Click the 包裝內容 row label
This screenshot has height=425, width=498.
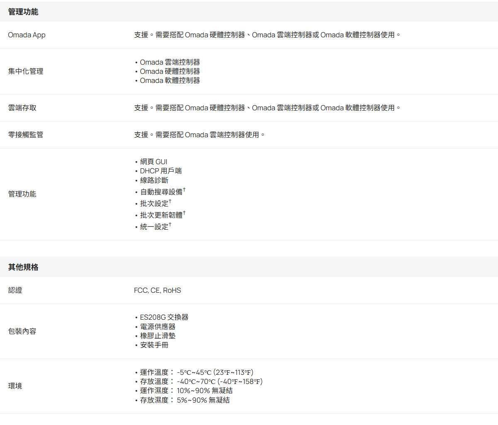(x=22, y=331)
